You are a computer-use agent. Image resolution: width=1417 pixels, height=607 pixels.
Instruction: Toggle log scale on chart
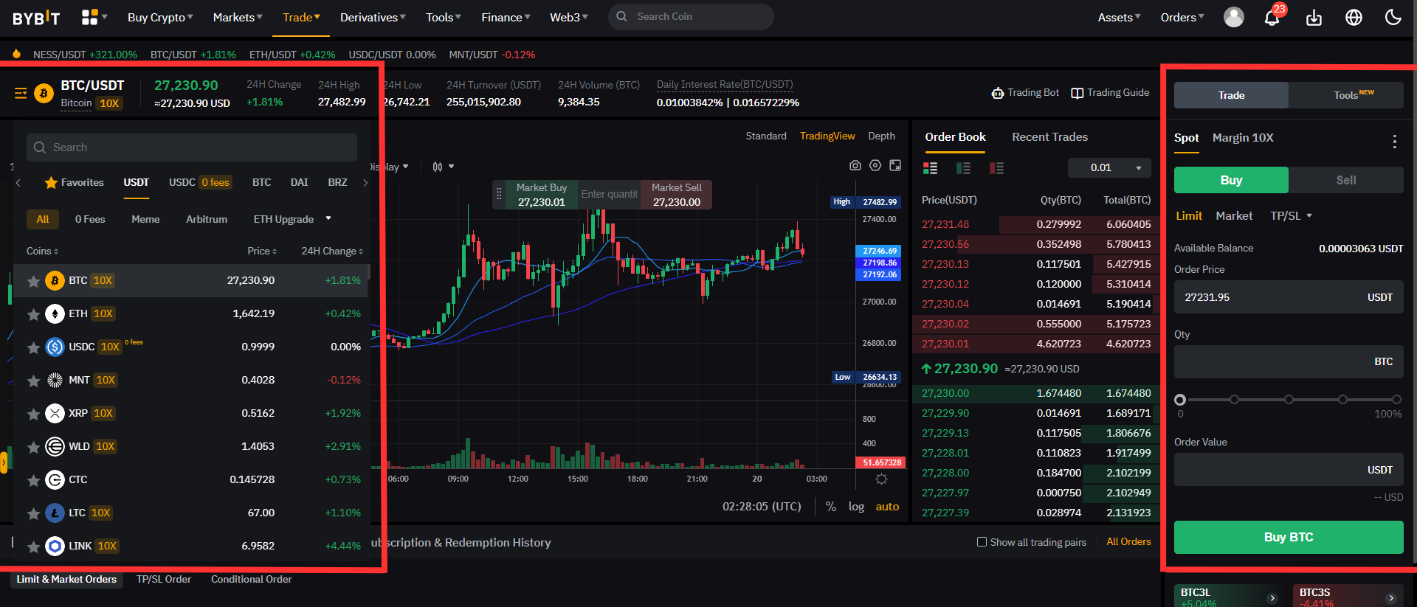click(856, 507)
